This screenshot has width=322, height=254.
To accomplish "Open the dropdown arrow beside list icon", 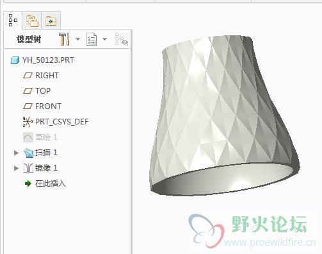I will pos(104,39).
